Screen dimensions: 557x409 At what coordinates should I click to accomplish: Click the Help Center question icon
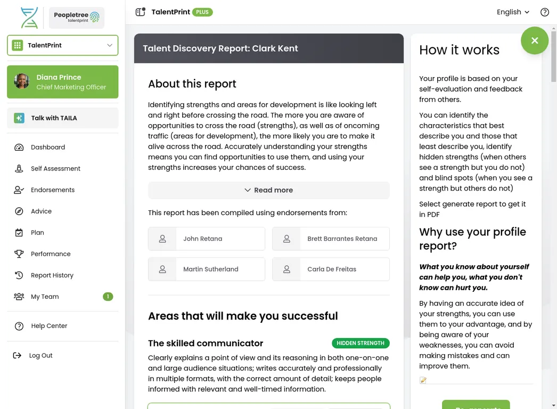[19, 326]
